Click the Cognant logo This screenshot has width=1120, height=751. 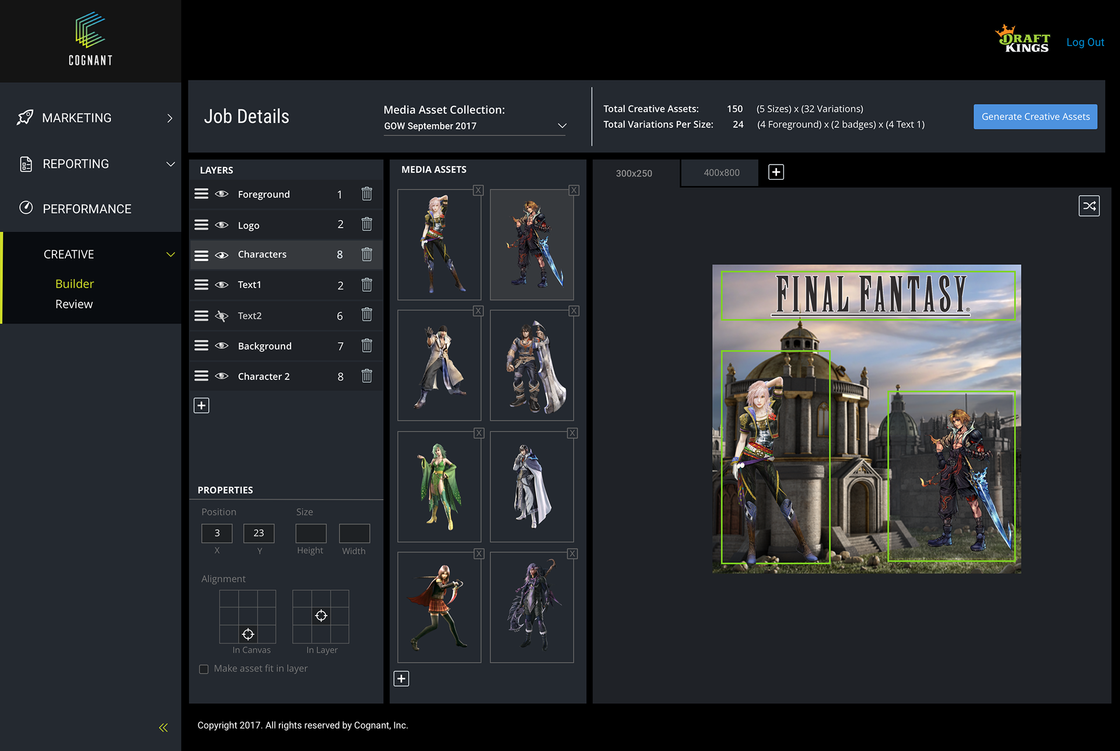(90, 39)
